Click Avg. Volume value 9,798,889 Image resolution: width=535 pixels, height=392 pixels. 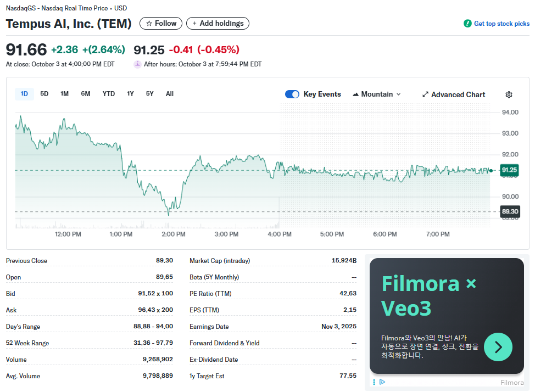pyautogui.click(x=158, y=376)
